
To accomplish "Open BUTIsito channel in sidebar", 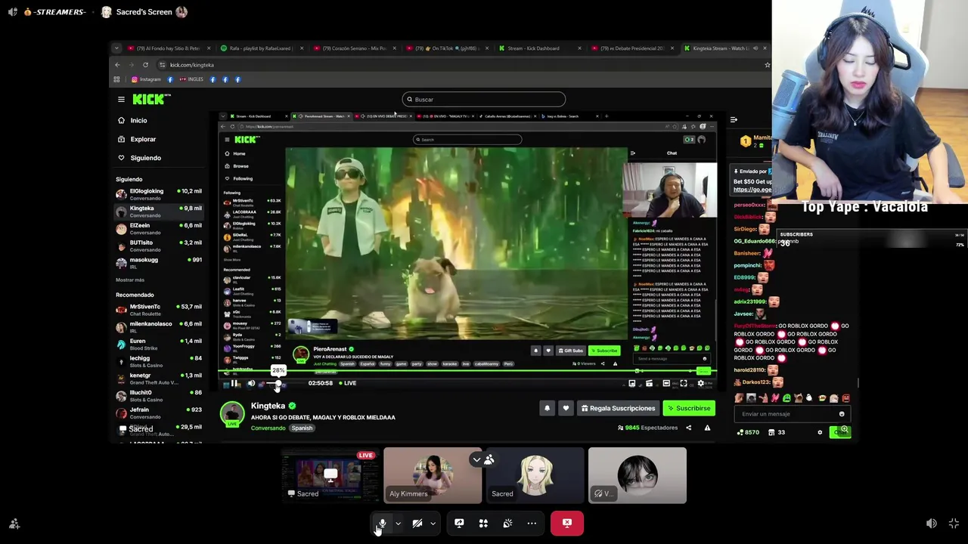I will [159, 246].
